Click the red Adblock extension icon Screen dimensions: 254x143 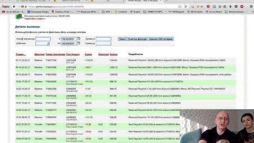[242, 7]
